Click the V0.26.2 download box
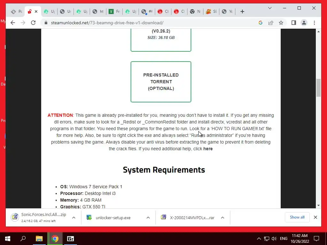327x245 pixels. pos(161,40)
